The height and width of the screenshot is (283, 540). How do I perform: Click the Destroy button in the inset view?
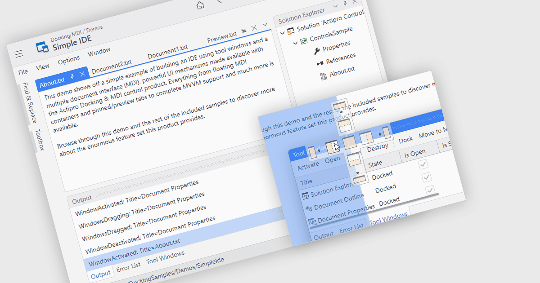[x=377, y=147]
